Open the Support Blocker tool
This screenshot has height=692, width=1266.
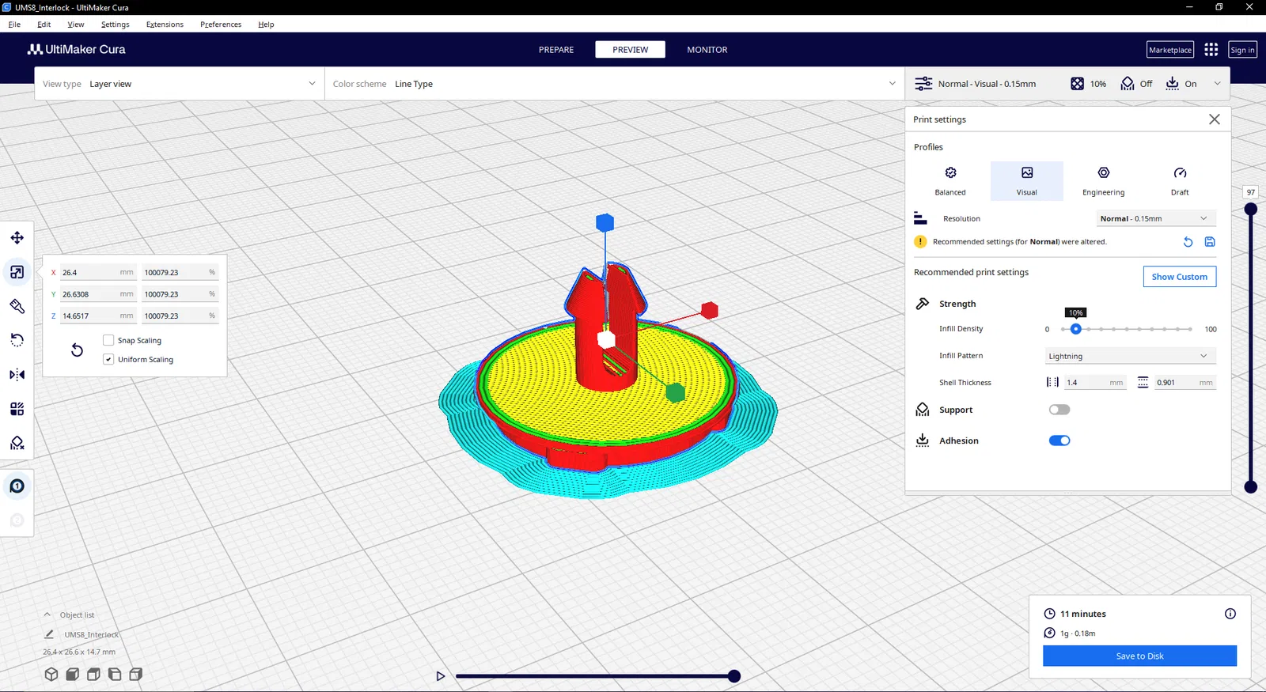pos(17,443)
